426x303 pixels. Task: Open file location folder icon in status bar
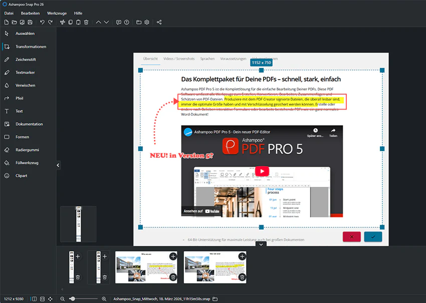click(215, 298)
